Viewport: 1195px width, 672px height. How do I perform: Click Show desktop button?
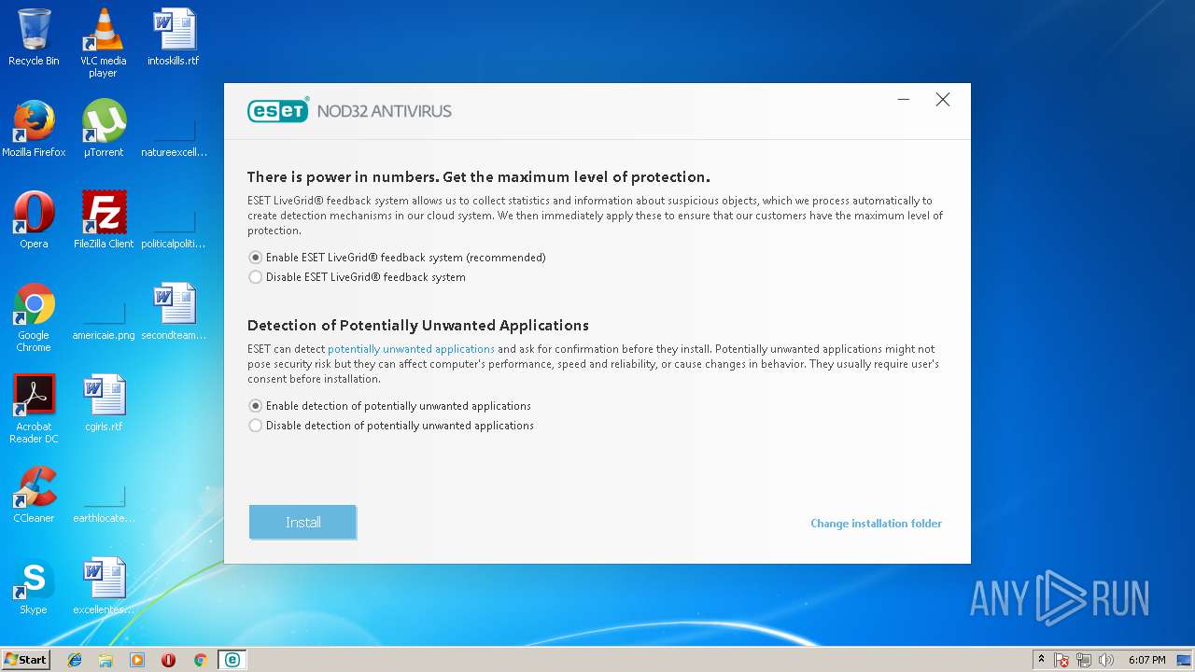pos(1186,660)
